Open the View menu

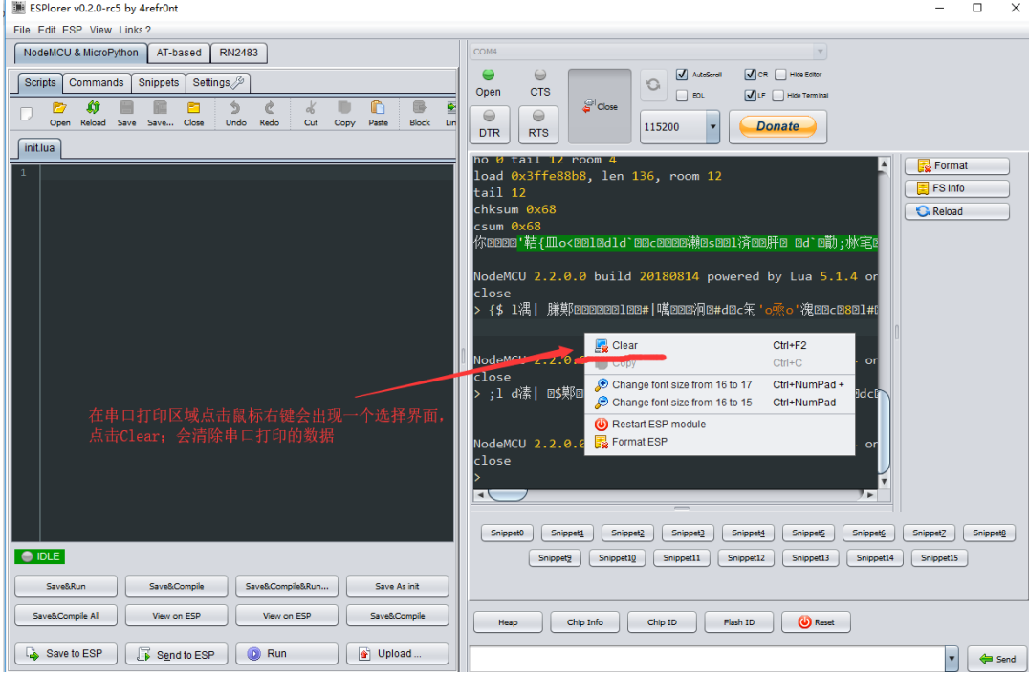[100, 30]
